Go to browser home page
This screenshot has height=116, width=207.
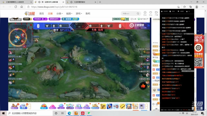click(22, 7)
